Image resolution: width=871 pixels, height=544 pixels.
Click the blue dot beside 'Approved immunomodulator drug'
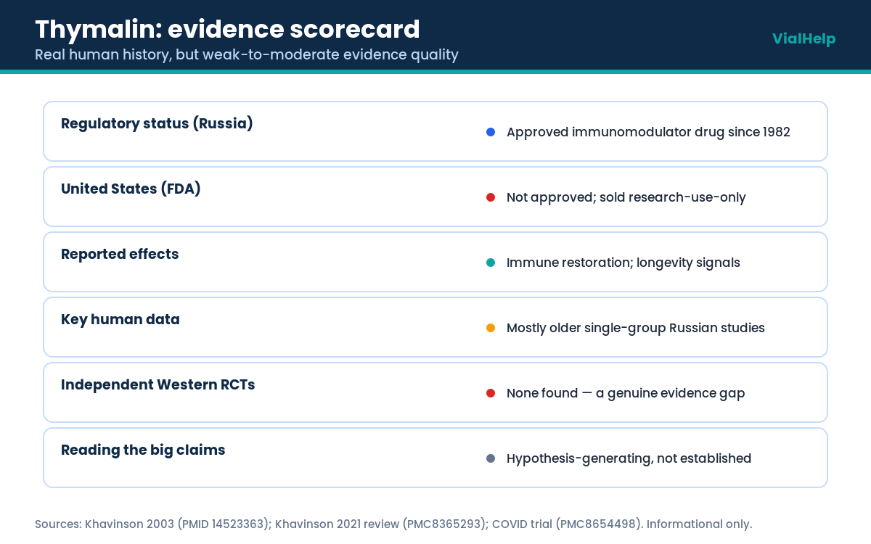(x=491, y=132)
